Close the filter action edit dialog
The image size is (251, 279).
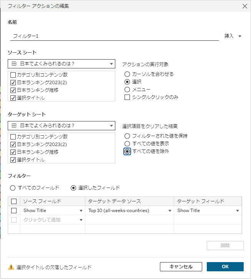244,6
